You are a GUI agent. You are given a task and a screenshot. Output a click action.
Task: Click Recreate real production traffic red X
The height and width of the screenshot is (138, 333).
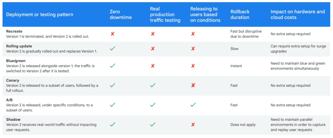coord(153,34)
